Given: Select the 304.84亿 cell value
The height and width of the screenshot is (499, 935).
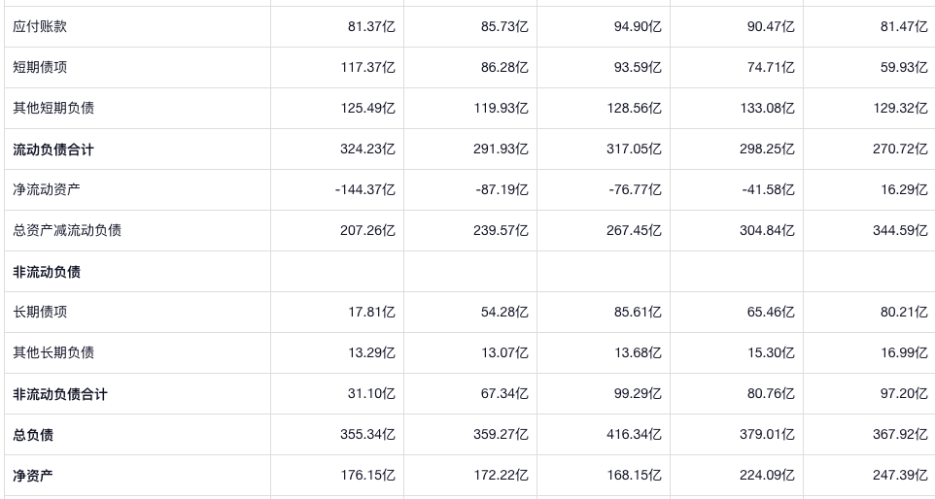Looking at the screenshot, I should click(767, 231).
